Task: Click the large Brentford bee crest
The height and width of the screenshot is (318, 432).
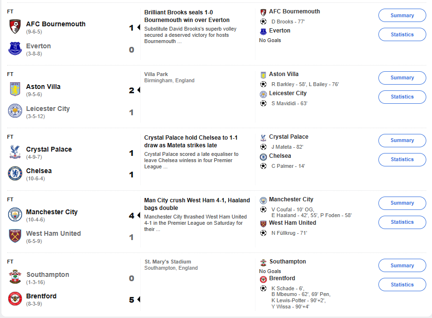Action: 15,299
